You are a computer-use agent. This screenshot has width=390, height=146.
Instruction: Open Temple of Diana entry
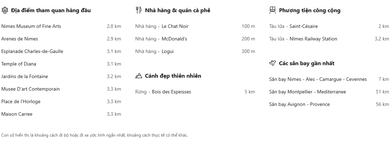pyautogui.click(x=19, y=64)
